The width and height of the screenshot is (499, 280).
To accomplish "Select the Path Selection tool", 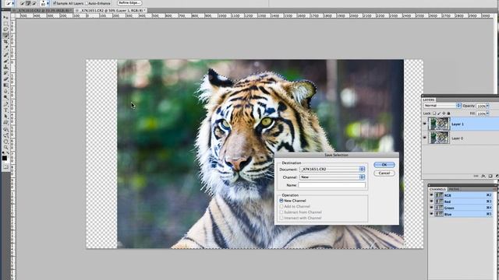I will (x=5, y=116).
